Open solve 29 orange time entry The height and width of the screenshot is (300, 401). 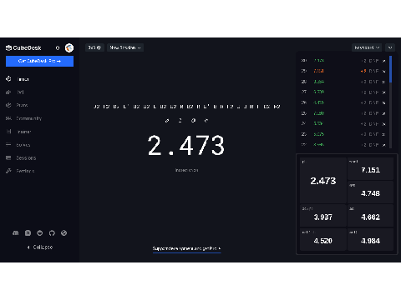pos(319,71)
